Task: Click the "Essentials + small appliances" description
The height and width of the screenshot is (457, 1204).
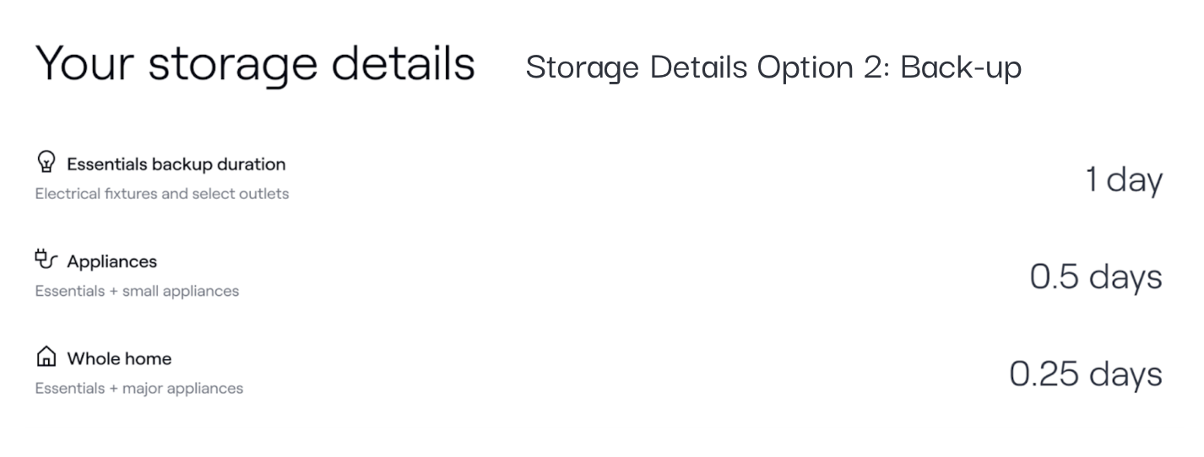Action: pyautogui.click(x=137, y=291)
